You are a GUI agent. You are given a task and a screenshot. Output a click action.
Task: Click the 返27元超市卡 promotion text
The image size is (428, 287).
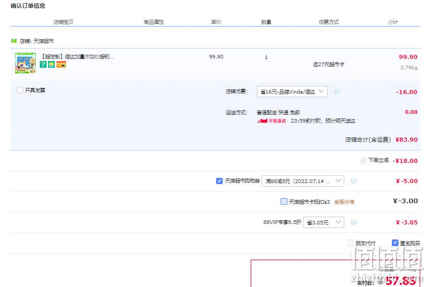[x=329, y=65]
